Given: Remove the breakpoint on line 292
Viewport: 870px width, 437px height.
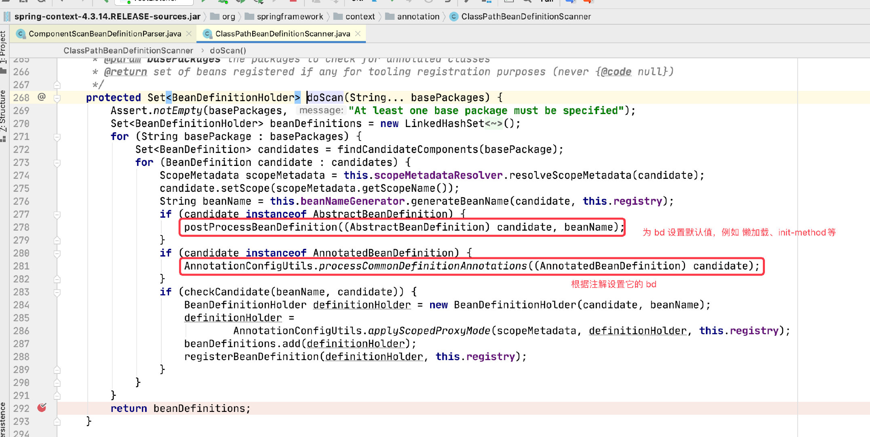Looking at the screenshot, I should [x=42, y=407].
